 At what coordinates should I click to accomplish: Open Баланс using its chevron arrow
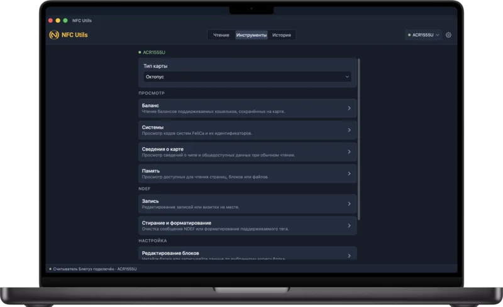point(349,109)
